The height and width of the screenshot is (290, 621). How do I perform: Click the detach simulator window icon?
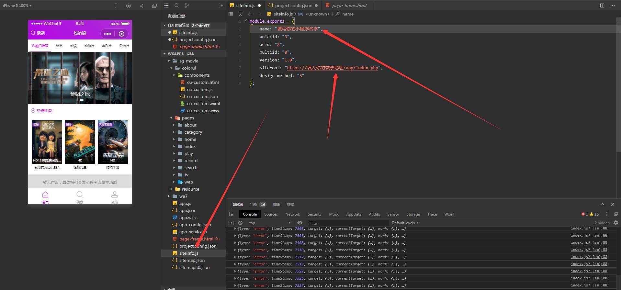[154, 6]
